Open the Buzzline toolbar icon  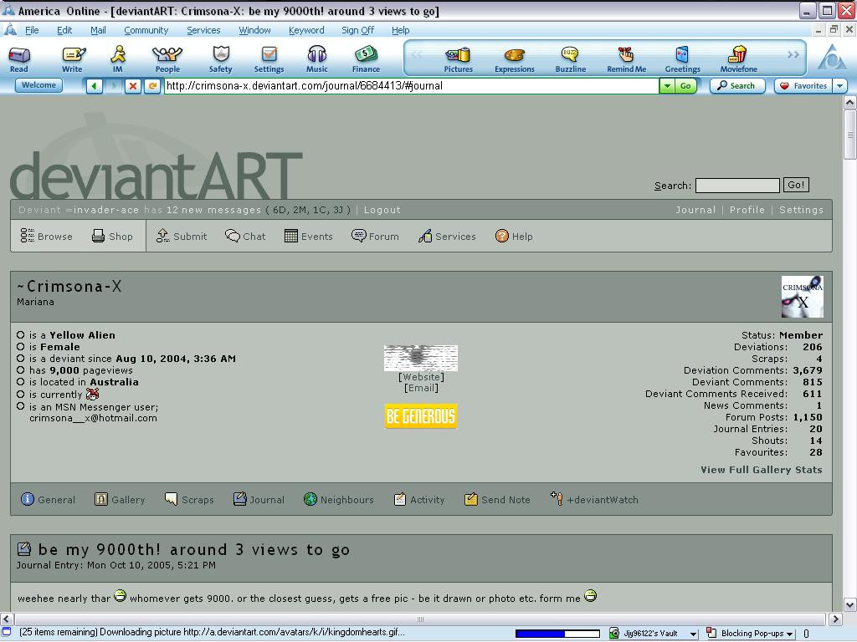point(570,59)
